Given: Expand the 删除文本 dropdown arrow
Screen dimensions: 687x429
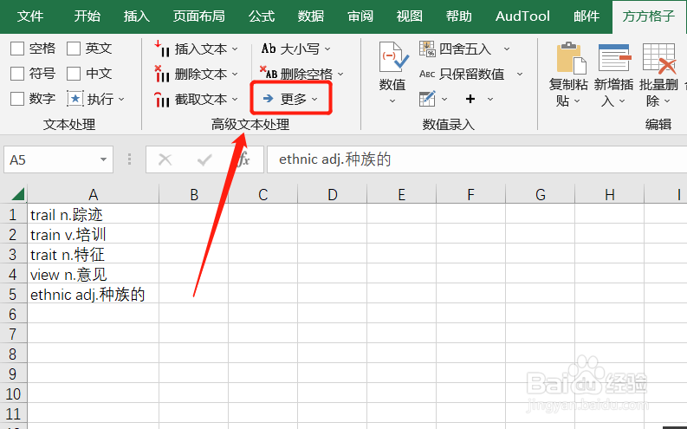Looking at the screenshot, I should click(235, 74).
